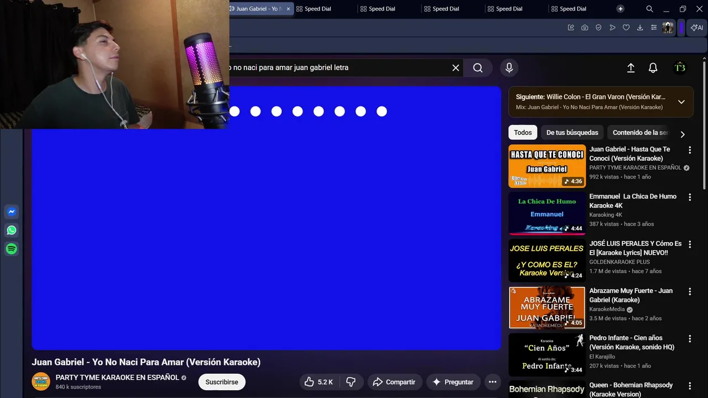
Task: Open Opera AI assistant button
Action: [697, 28]
